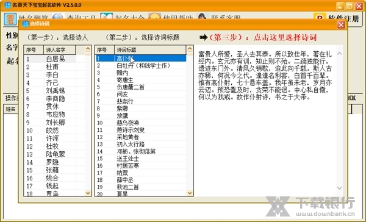Image resolution: width=366 pixels, height=222 pixels.
Task: Select poet 杜甫
Action: tap(52, 67)
